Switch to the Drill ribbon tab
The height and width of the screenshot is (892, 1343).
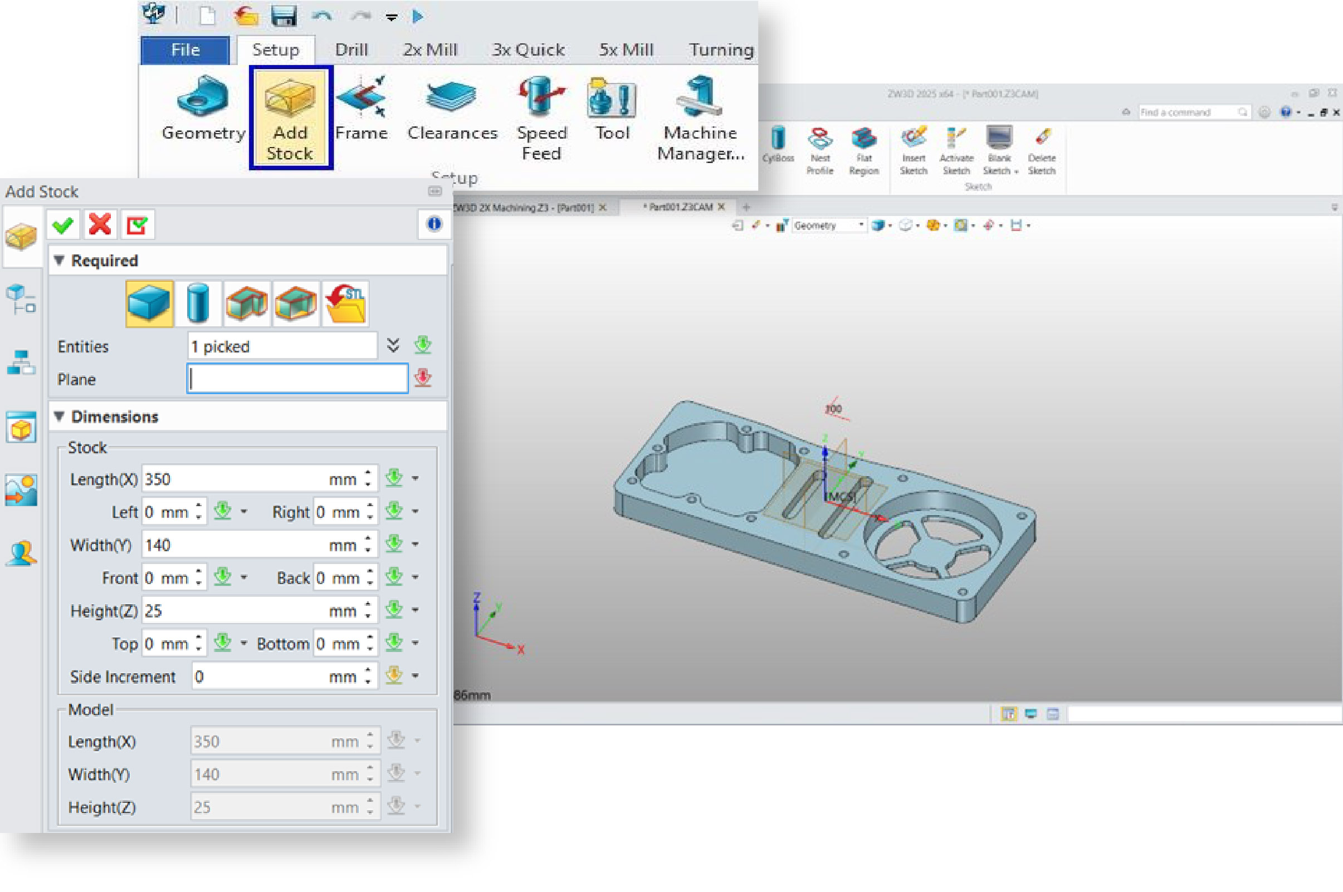tap(350, 50)
